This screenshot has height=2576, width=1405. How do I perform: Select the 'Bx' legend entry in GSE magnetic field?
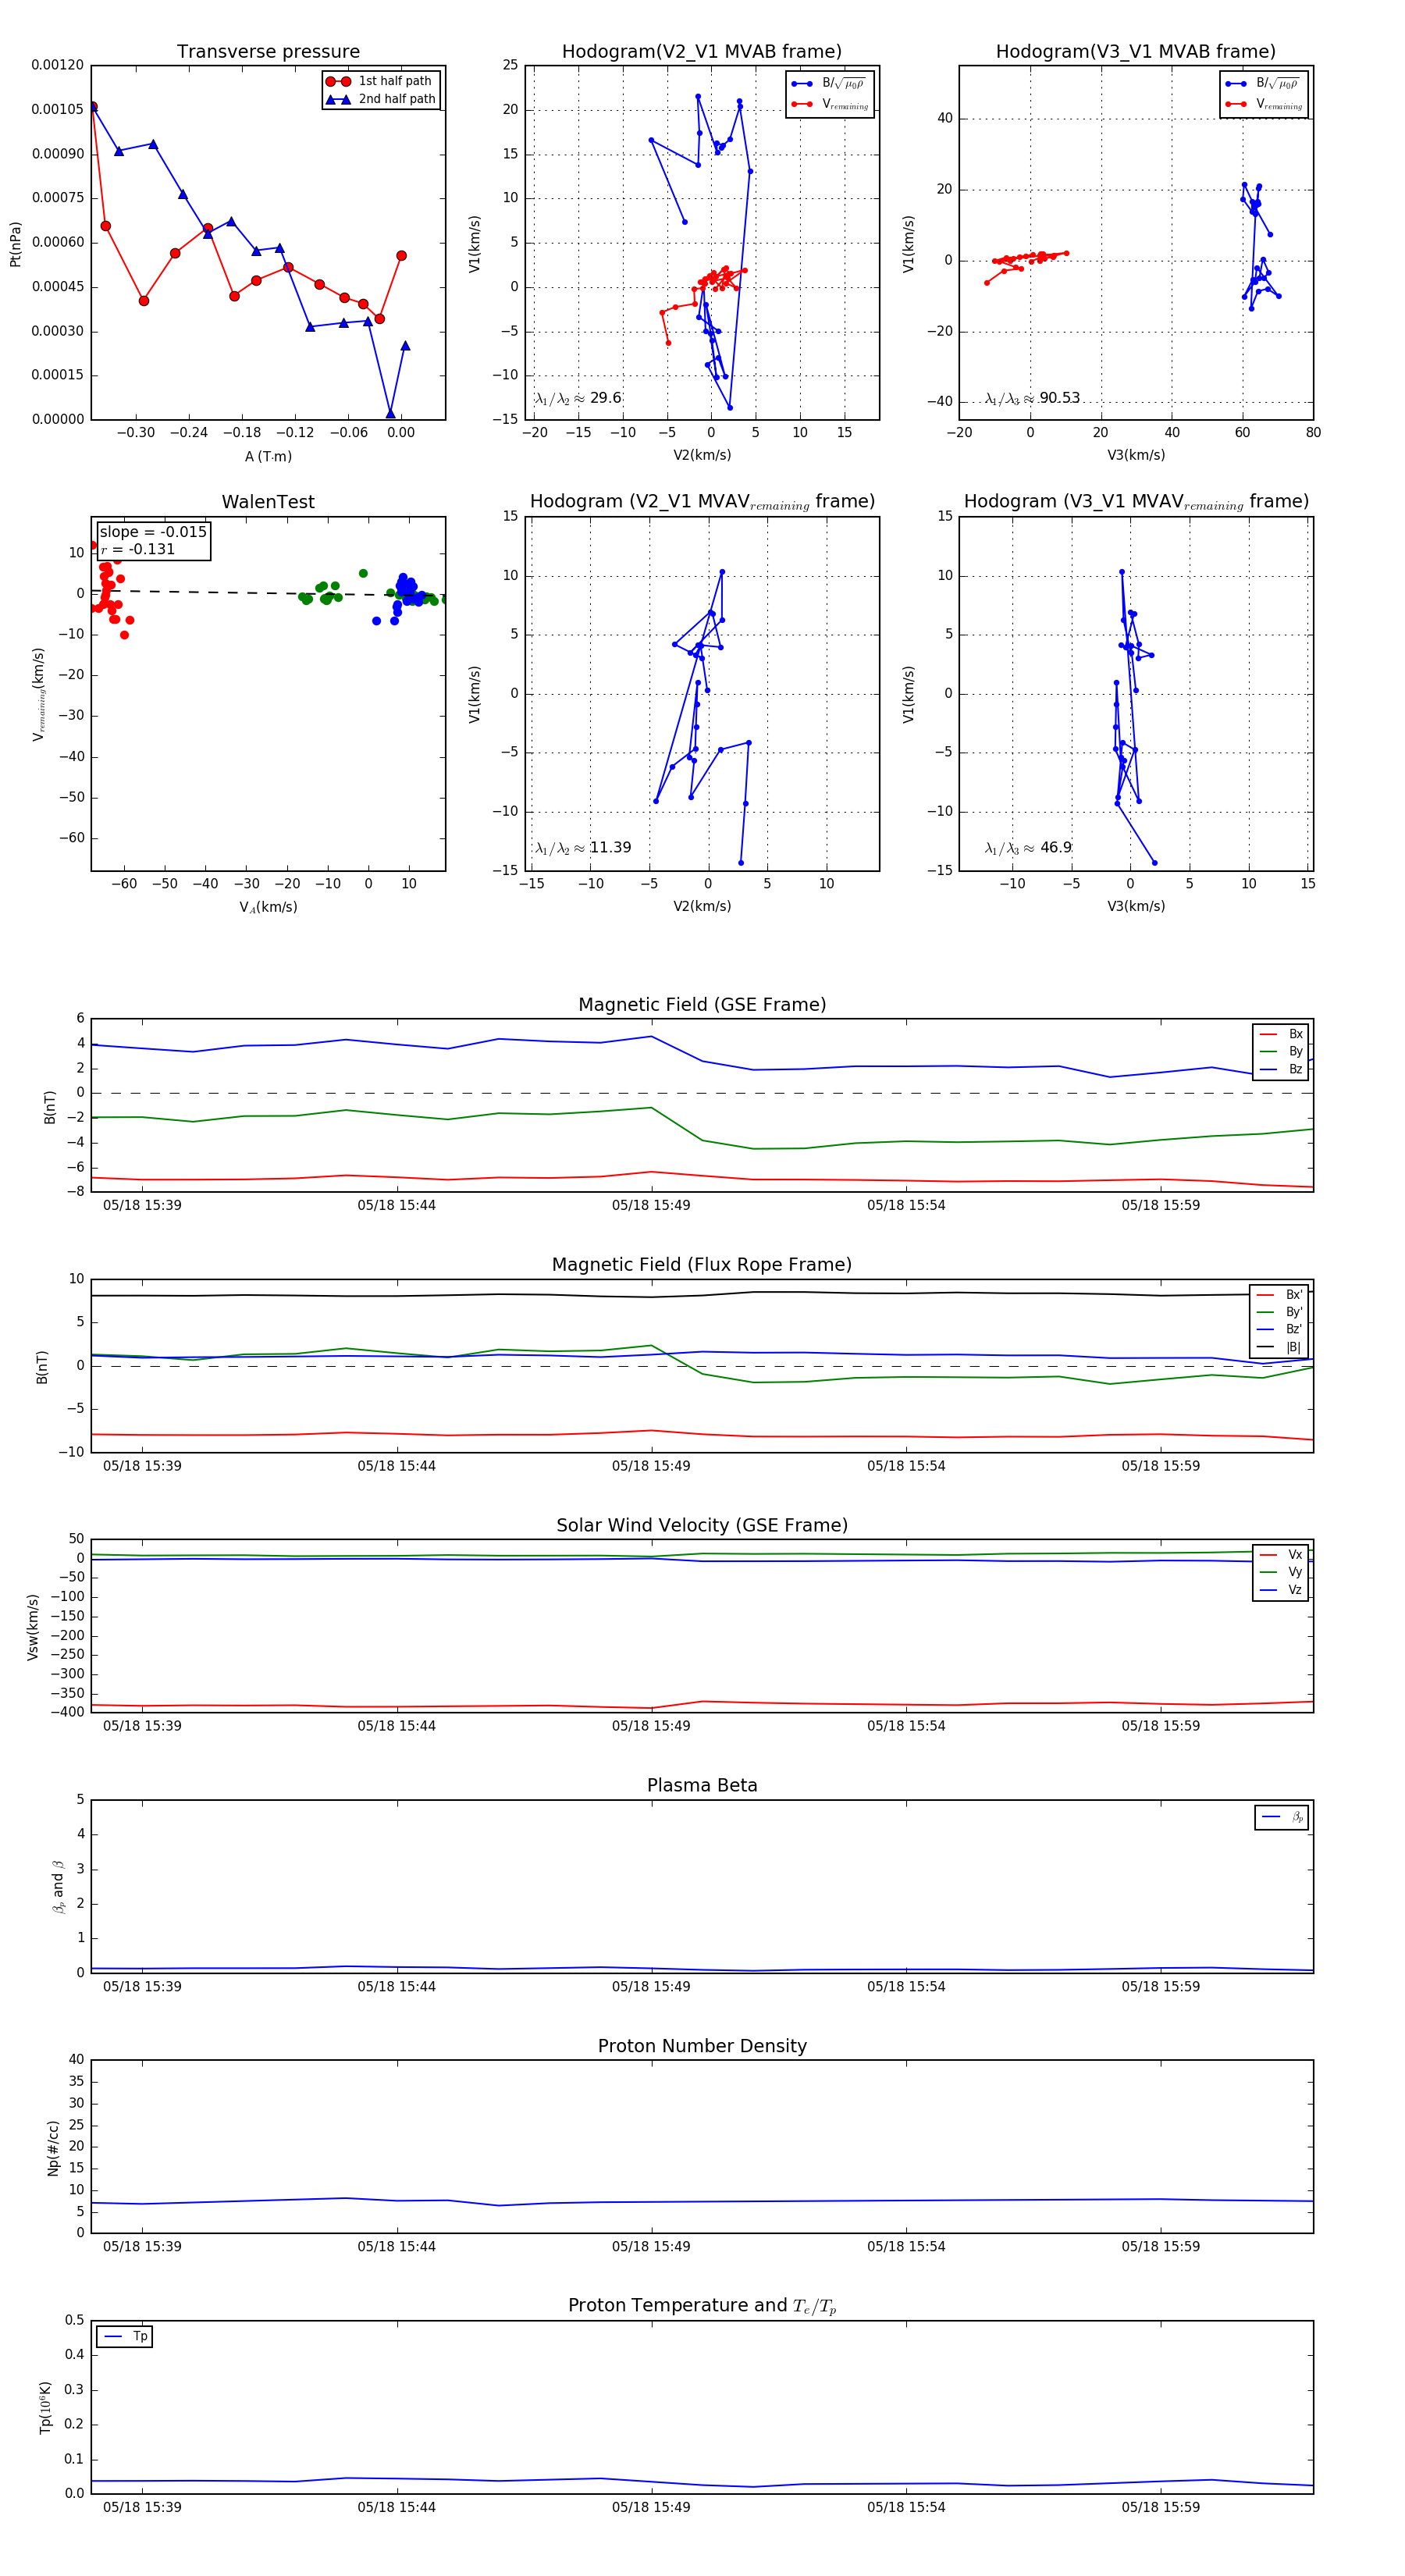[x=1281, y=1034]
